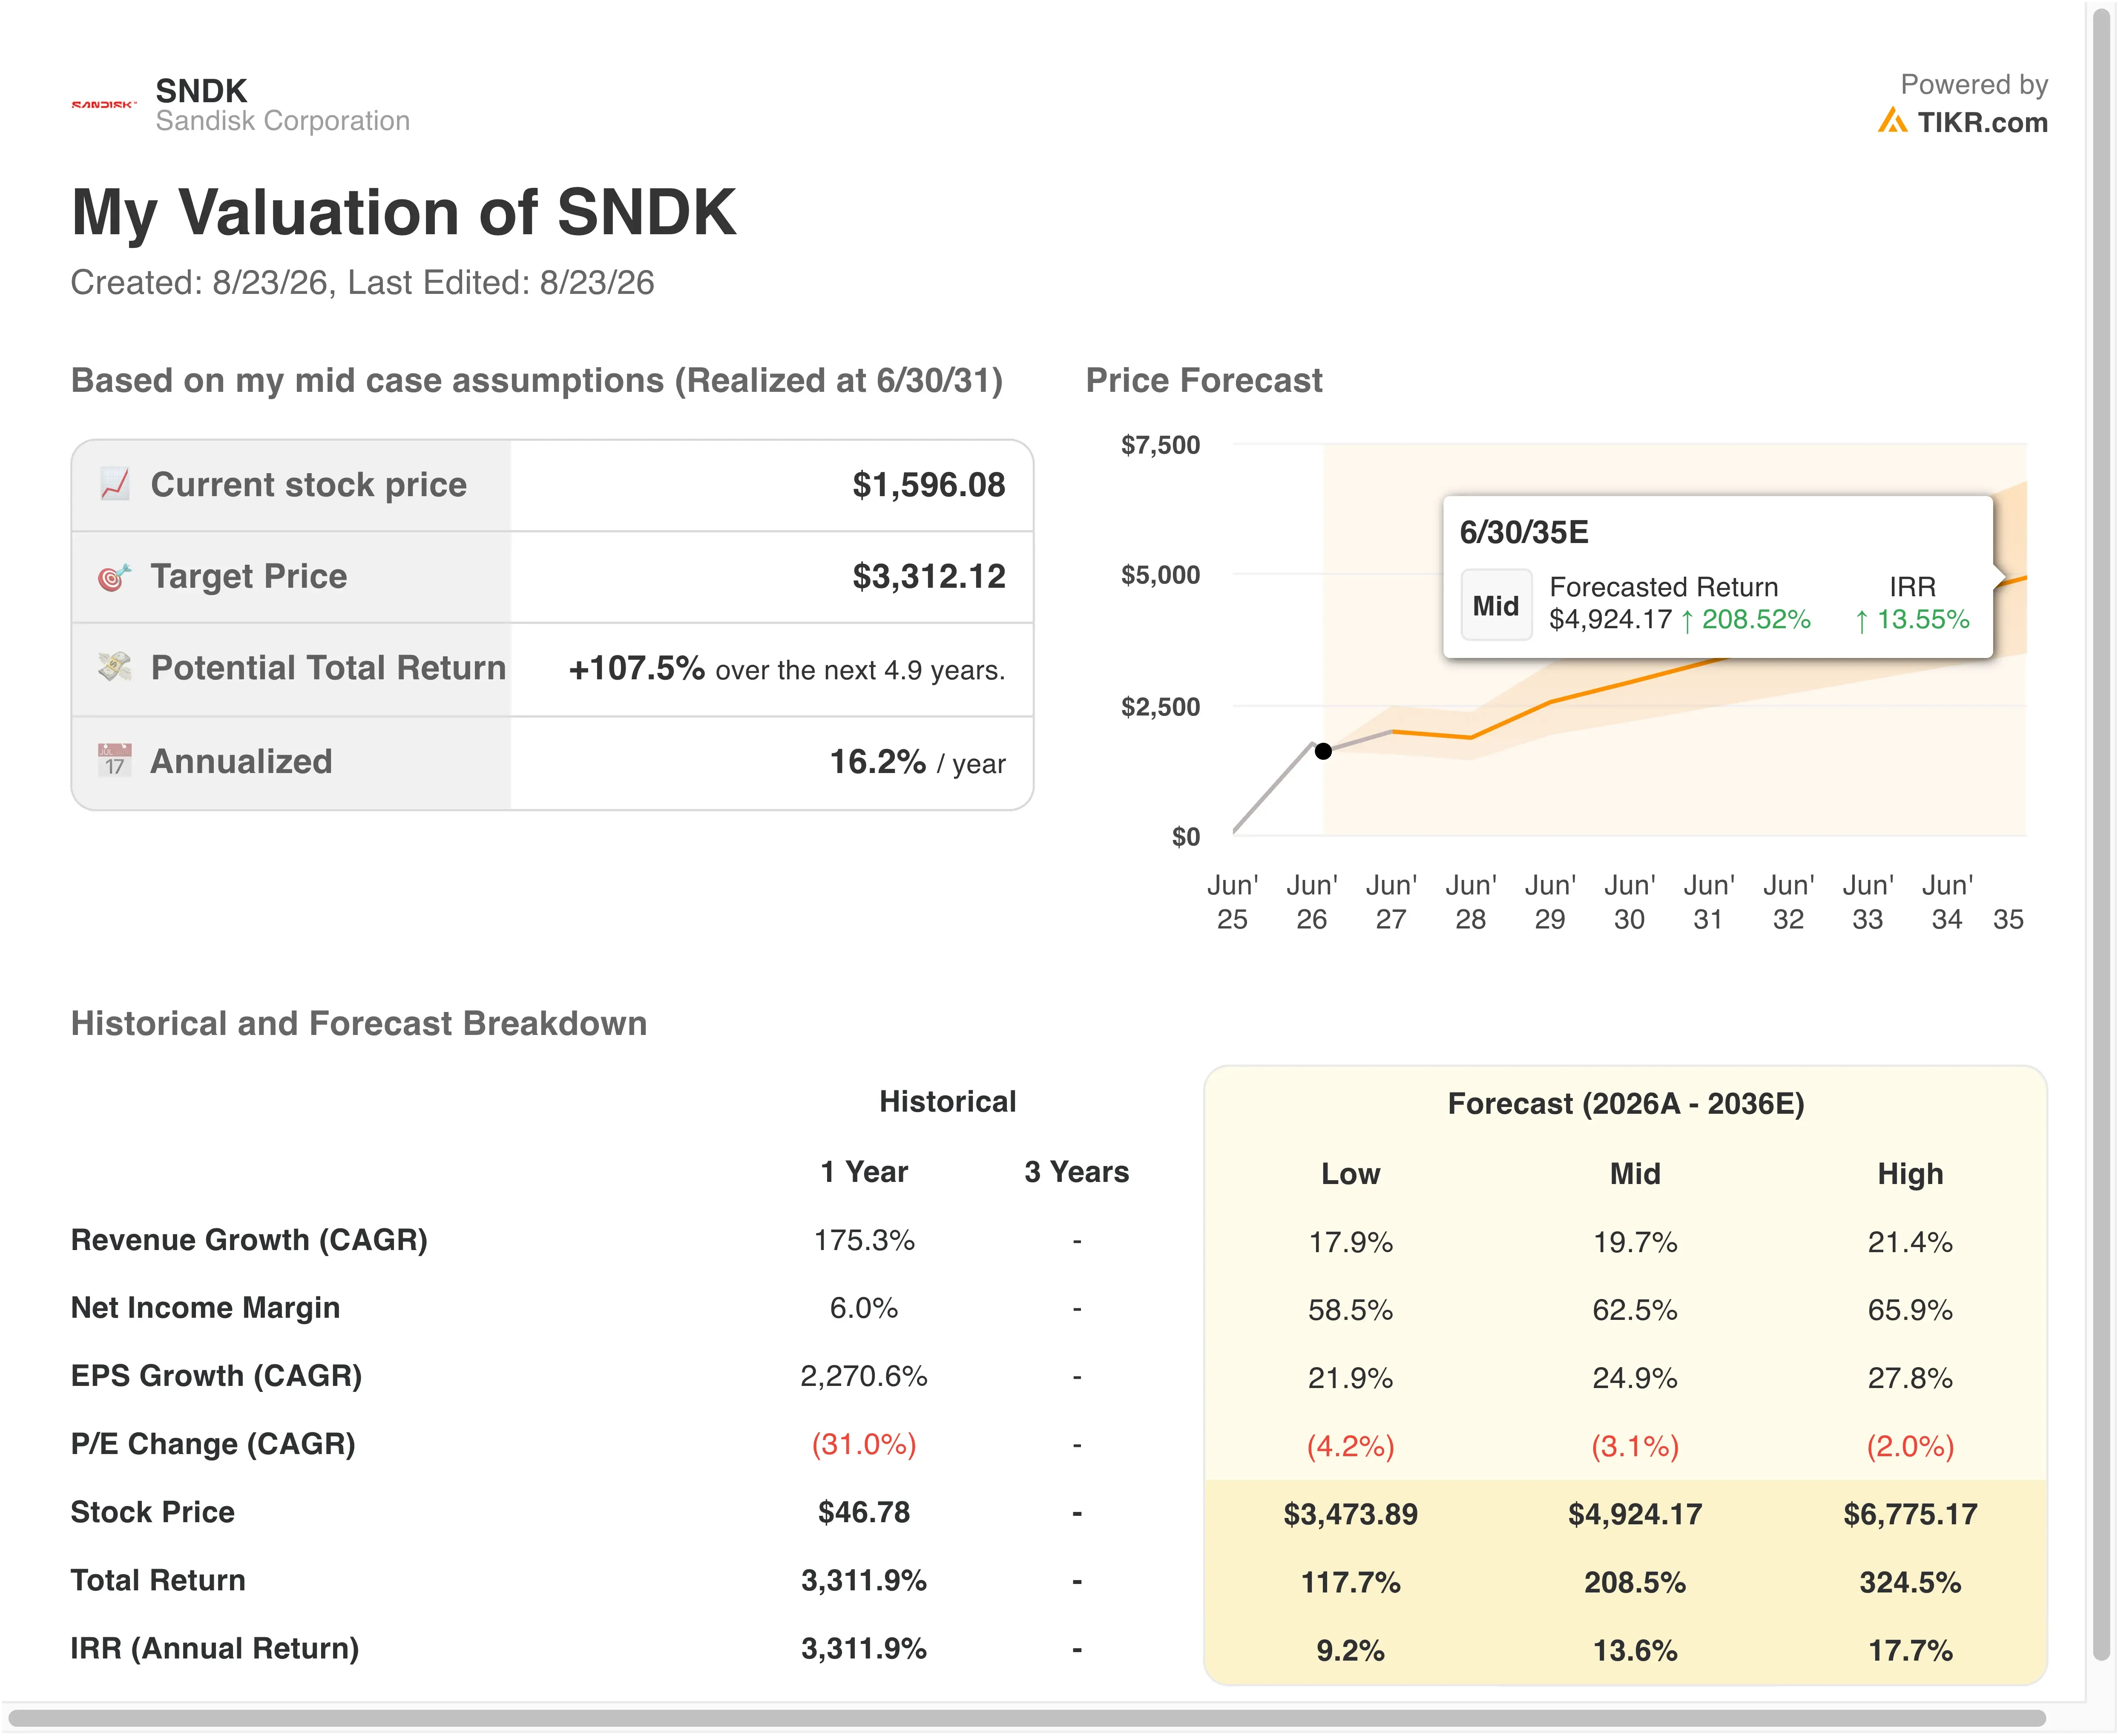Click the Mid badge in the chart tooltip
The height and width of the screenshot is (1736, 2118).
point(1496,605)
